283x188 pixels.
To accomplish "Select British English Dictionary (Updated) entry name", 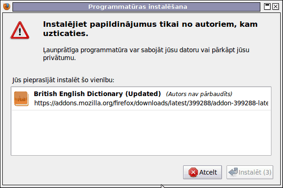I will point(97,94).
